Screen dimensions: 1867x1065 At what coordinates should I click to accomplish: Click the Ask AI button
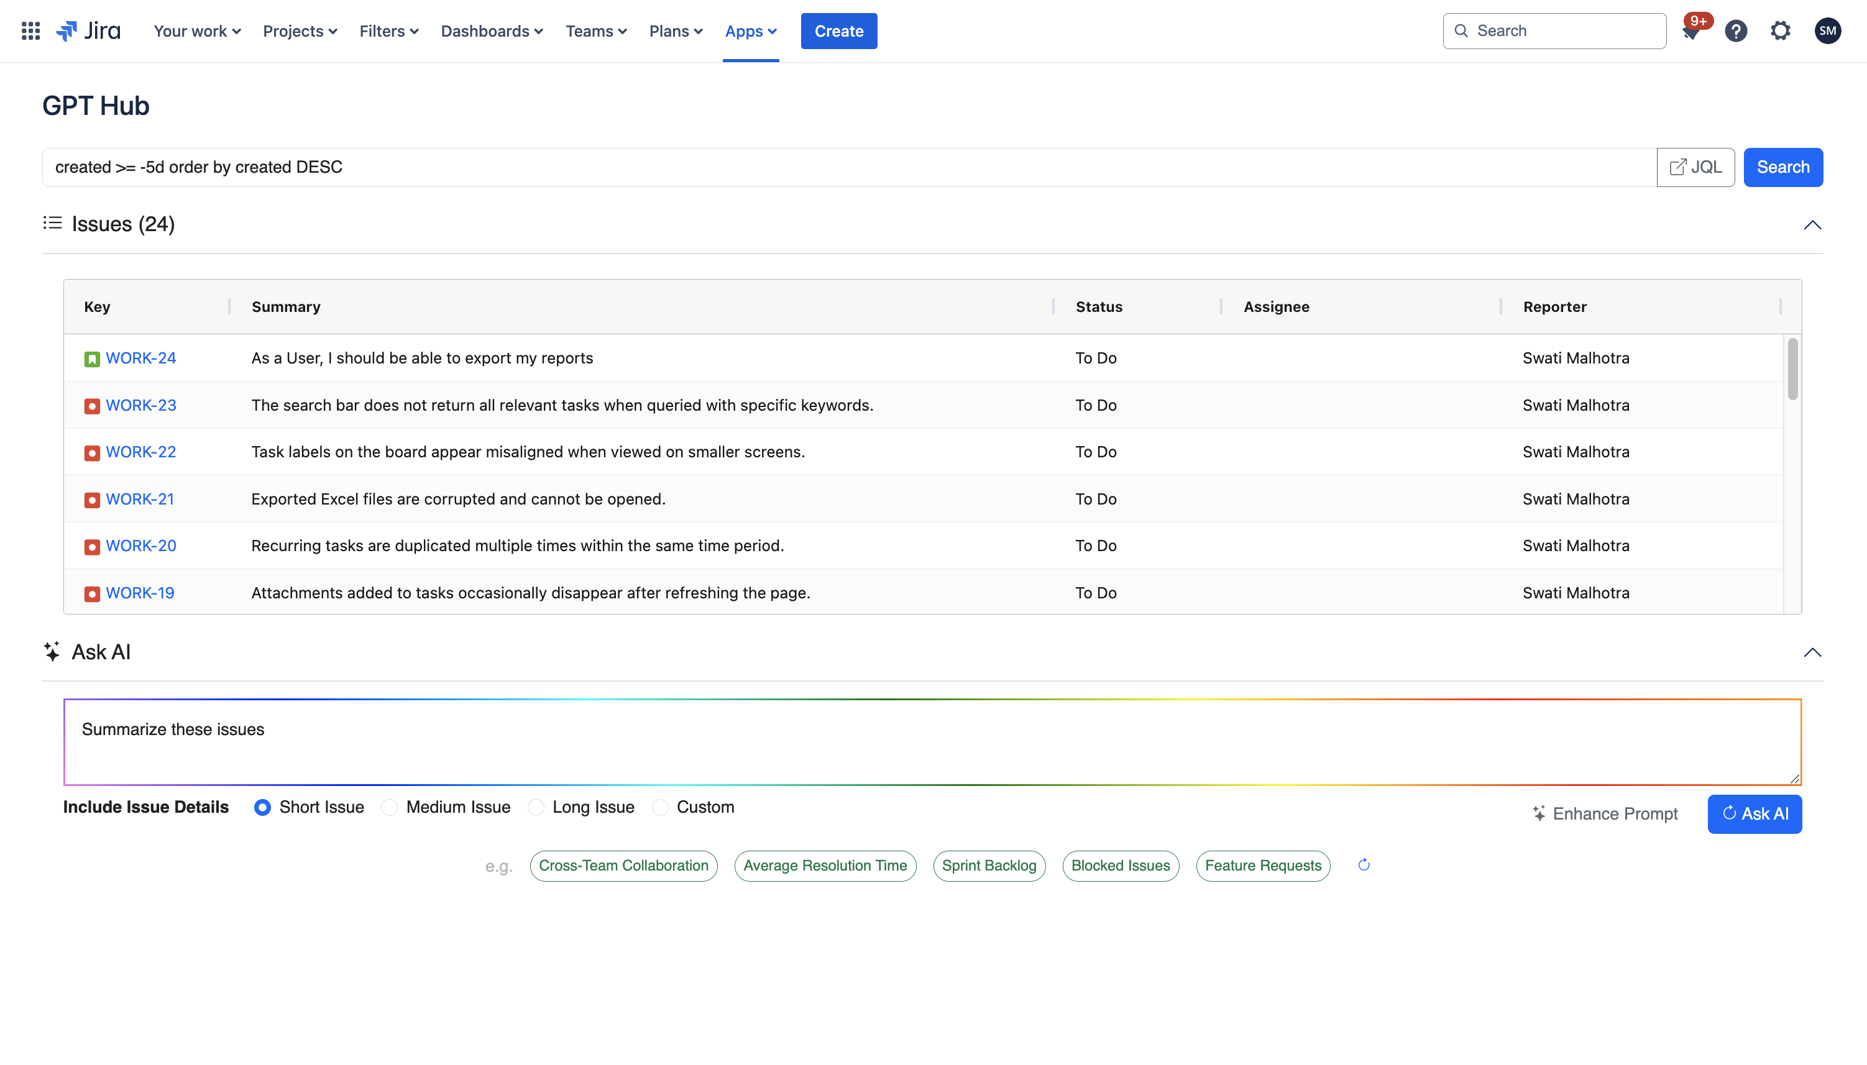coord(1755,813)
